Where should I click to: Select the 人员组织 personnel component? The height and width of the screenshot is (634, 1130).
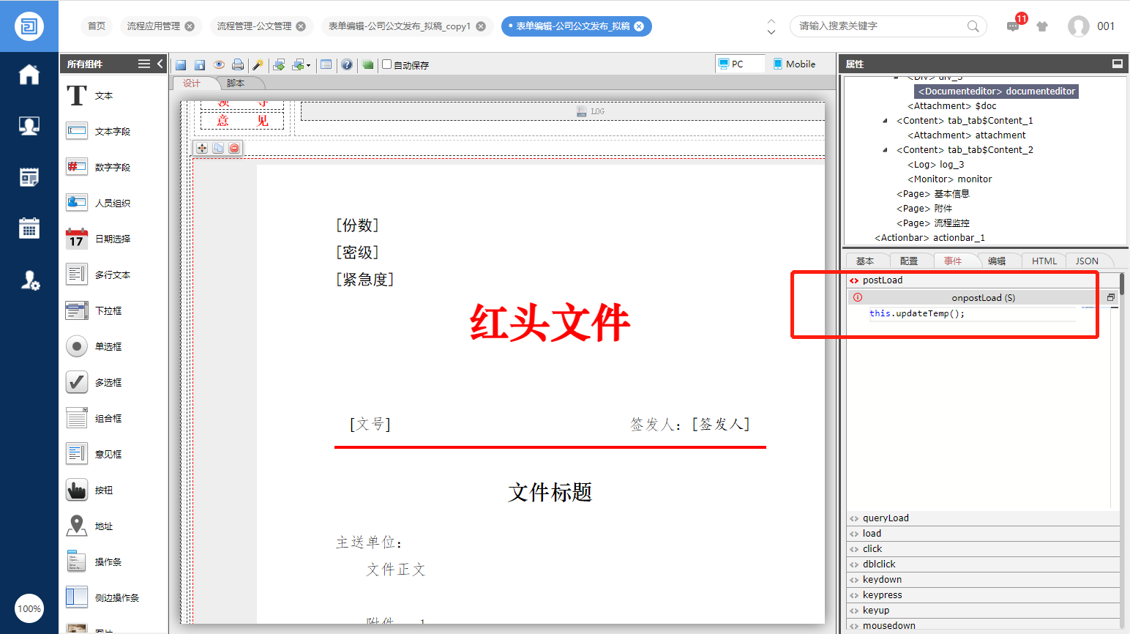tap(114, 203)
